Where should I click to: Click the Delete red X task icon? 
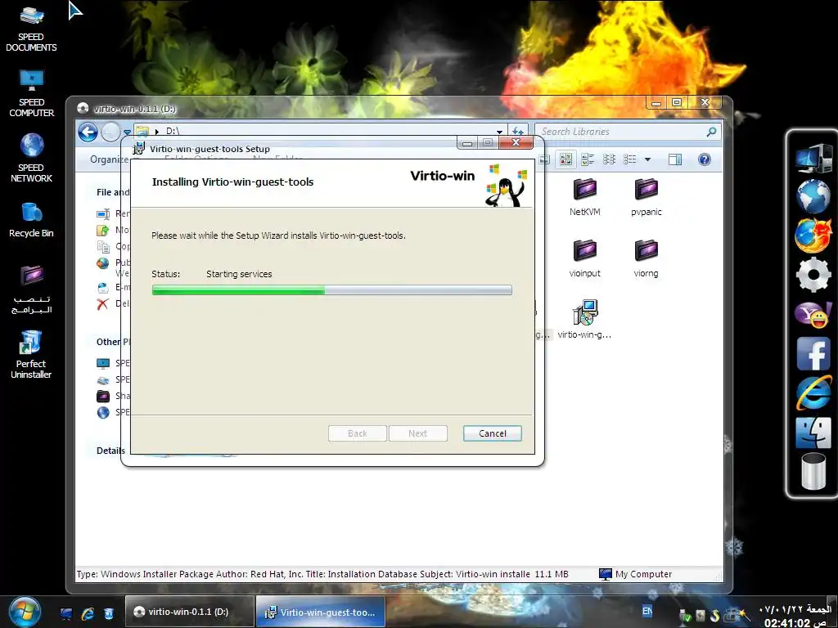[102, 304]
